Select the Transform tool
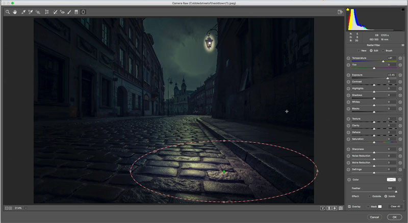Image resolution: width=408 pixels, height=223 pixels. coord(46,12)
